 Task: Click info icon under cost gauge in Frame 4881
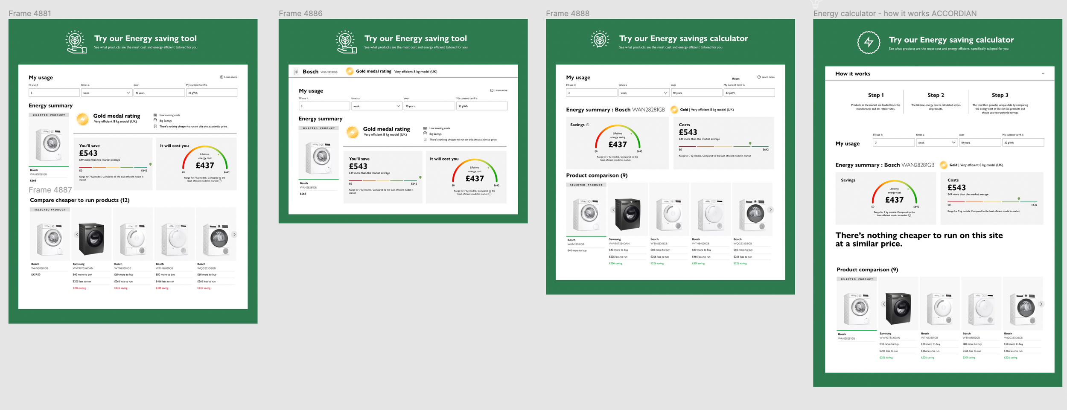pyautogui.click(x=220, y=181)
